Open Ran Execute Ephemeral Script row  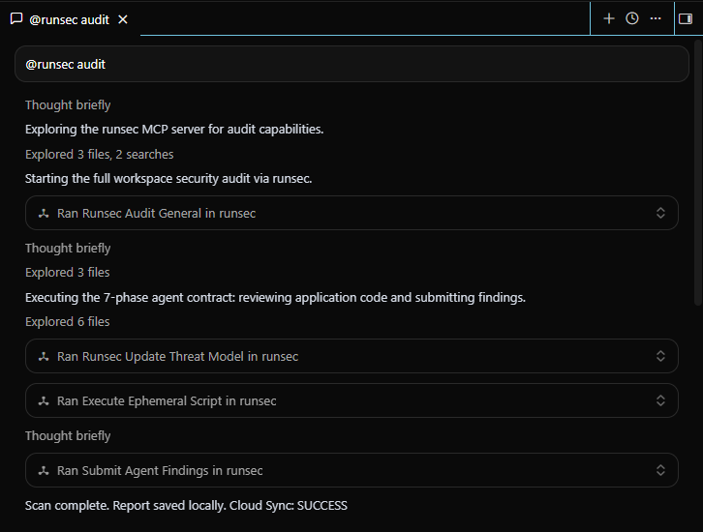(x=351, y=400)
